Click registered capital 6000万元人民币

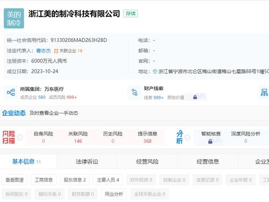[x=49, y=61]
